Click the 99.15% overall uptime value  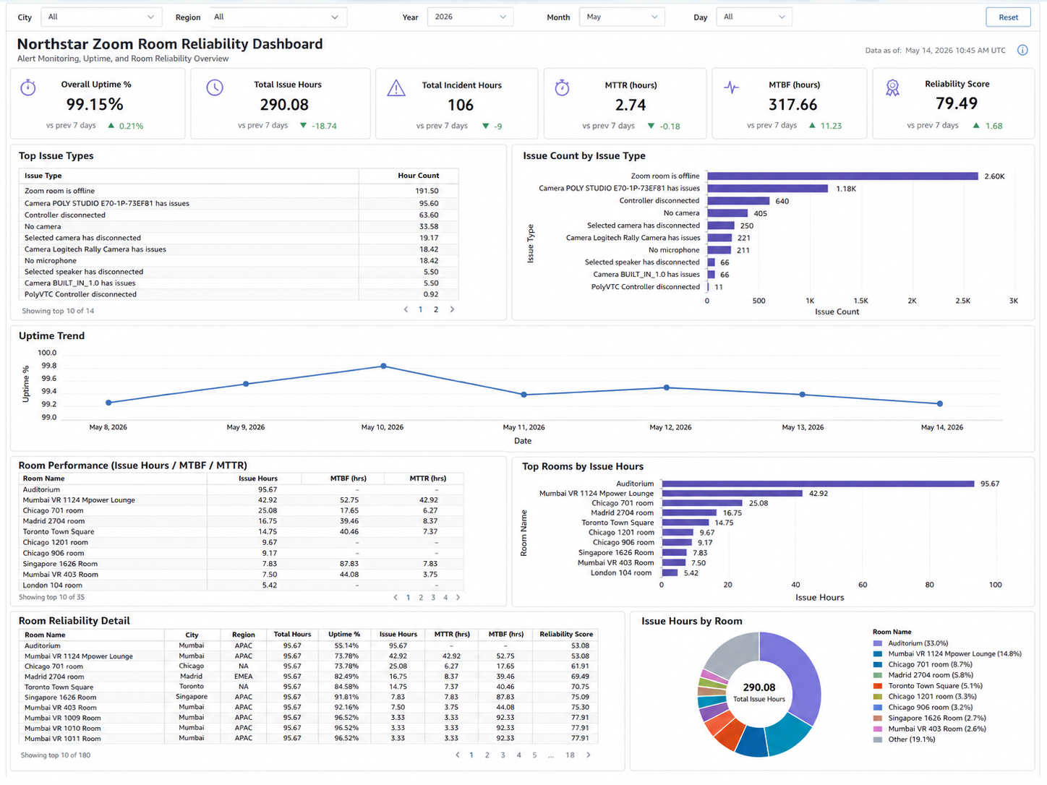click(x=95, y=105)
